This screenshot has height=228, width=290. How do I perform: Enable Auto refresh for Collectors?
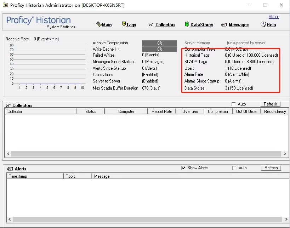(x=234, y=104)
